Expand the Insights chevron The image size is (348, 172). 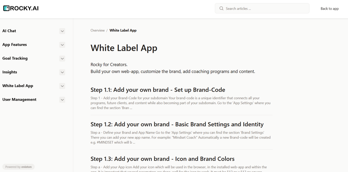pyautogui.click(x=62, y=72)
